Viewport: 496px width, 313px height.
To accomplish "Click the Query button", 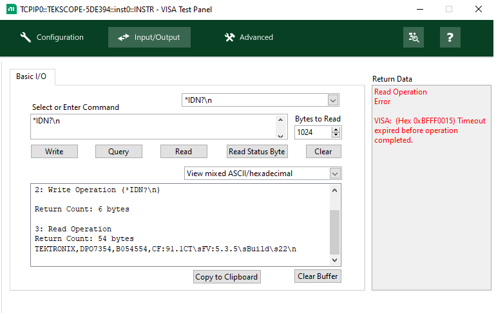I will tap(119, 152).
